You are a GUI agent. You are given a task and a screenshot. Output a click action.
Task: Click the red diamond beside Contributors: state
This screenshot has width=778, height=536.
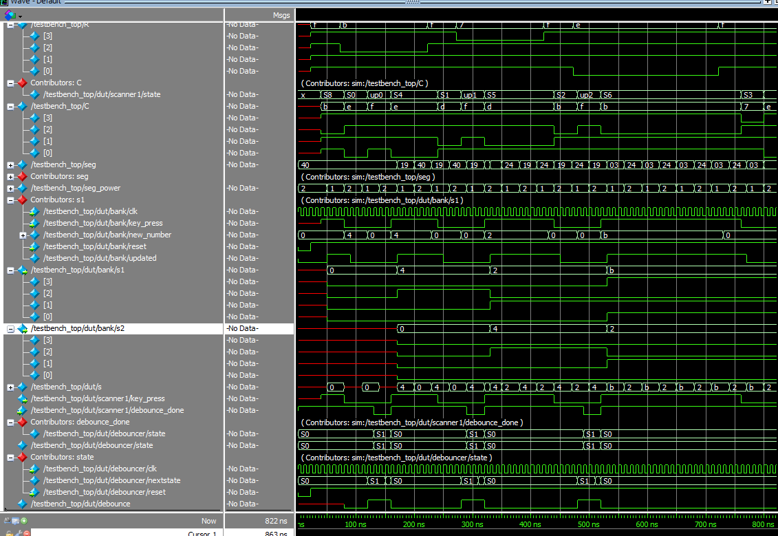click(22, 457)
